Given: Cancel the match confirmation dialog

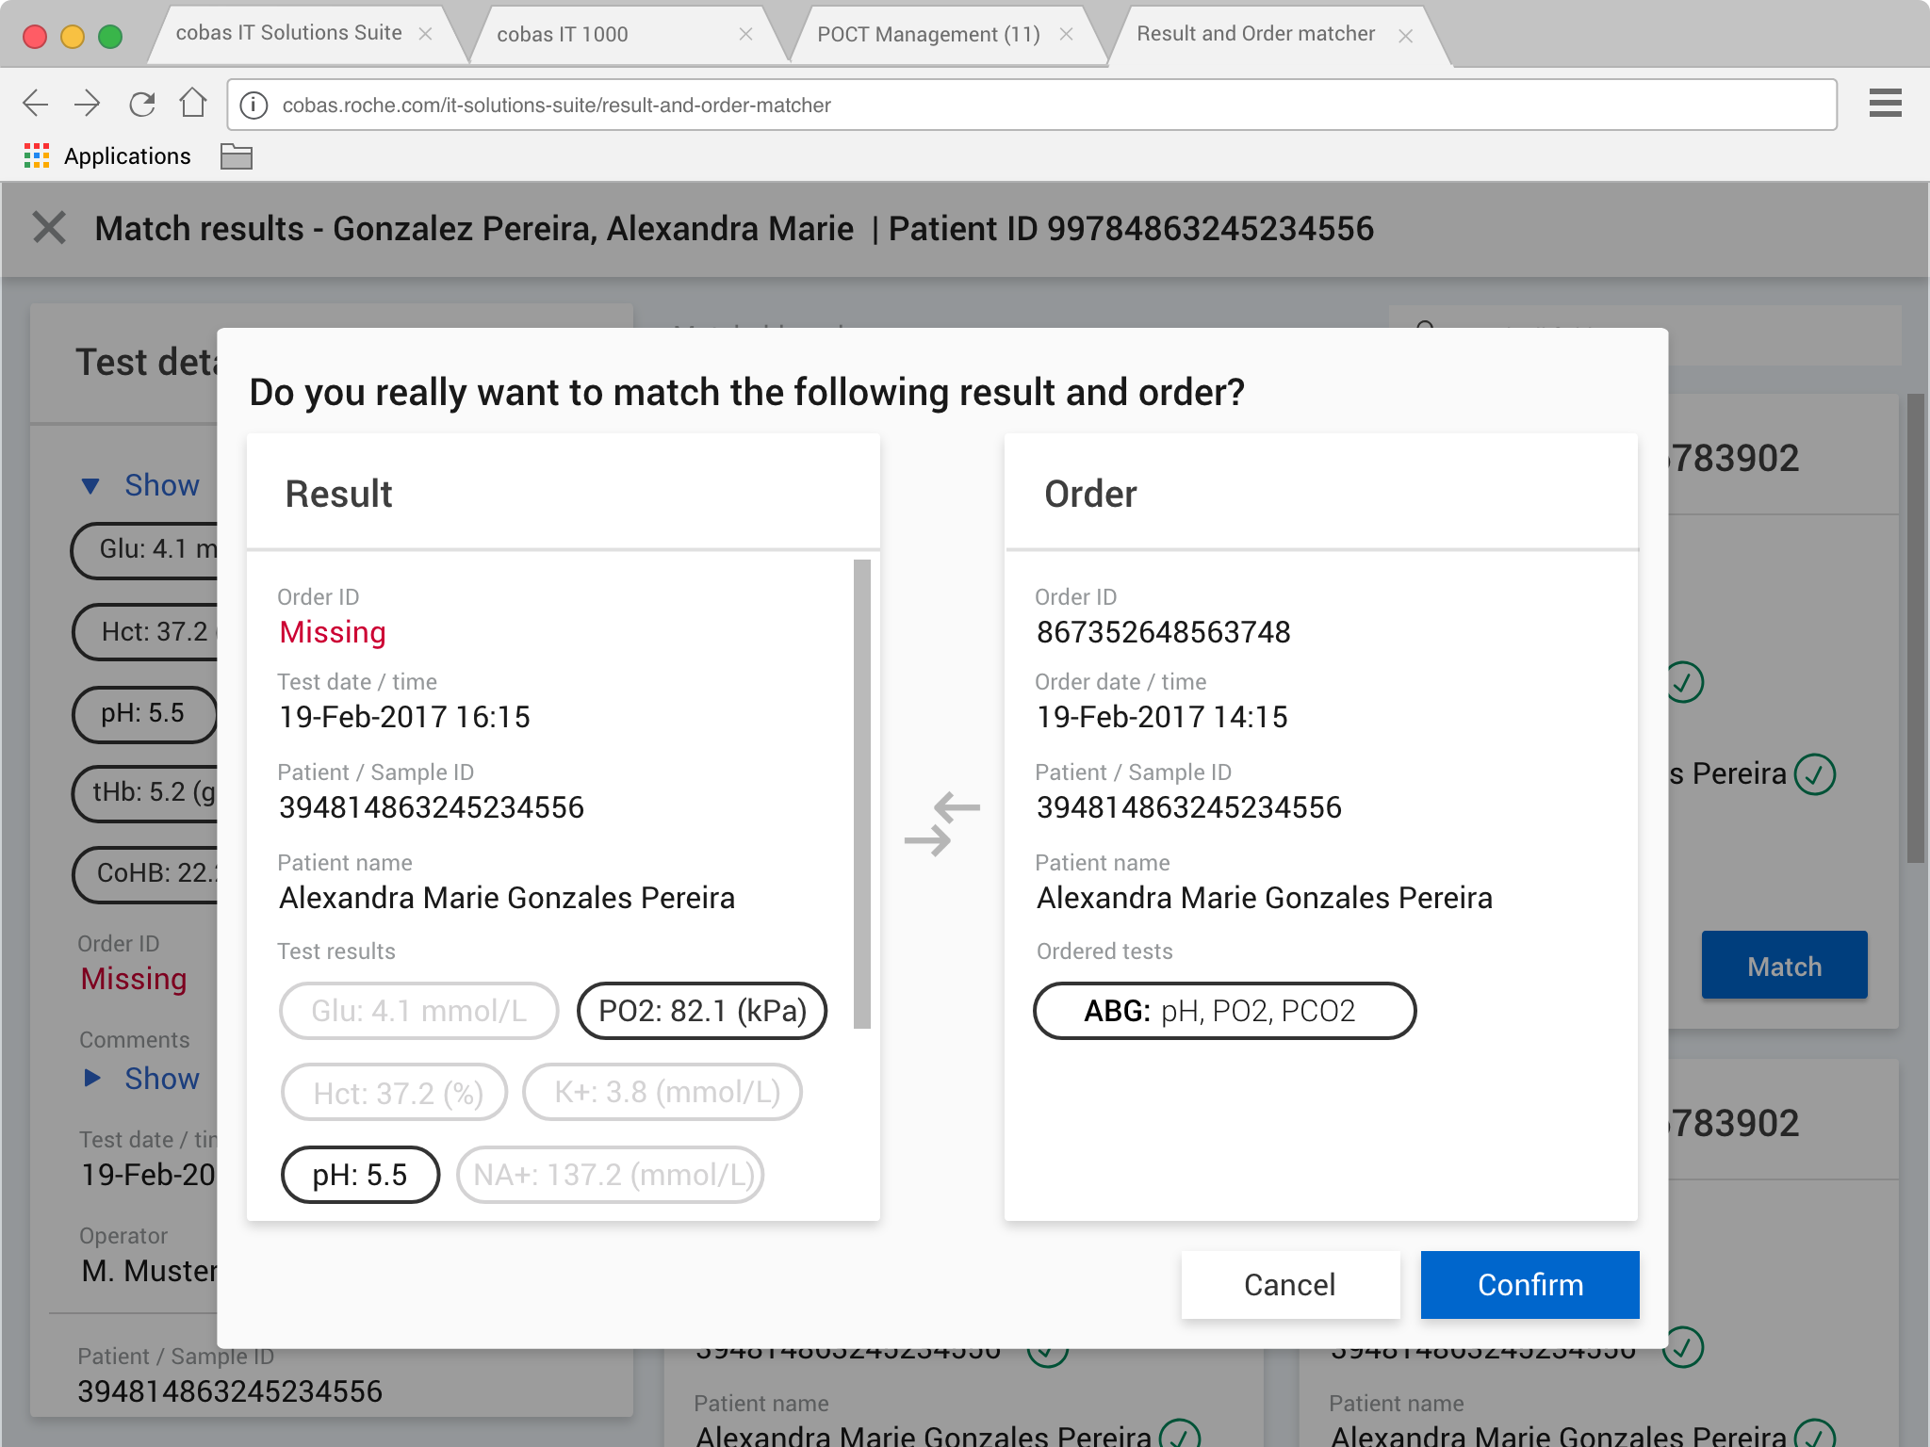Looking at the screenshot, I should 1289,1285.
